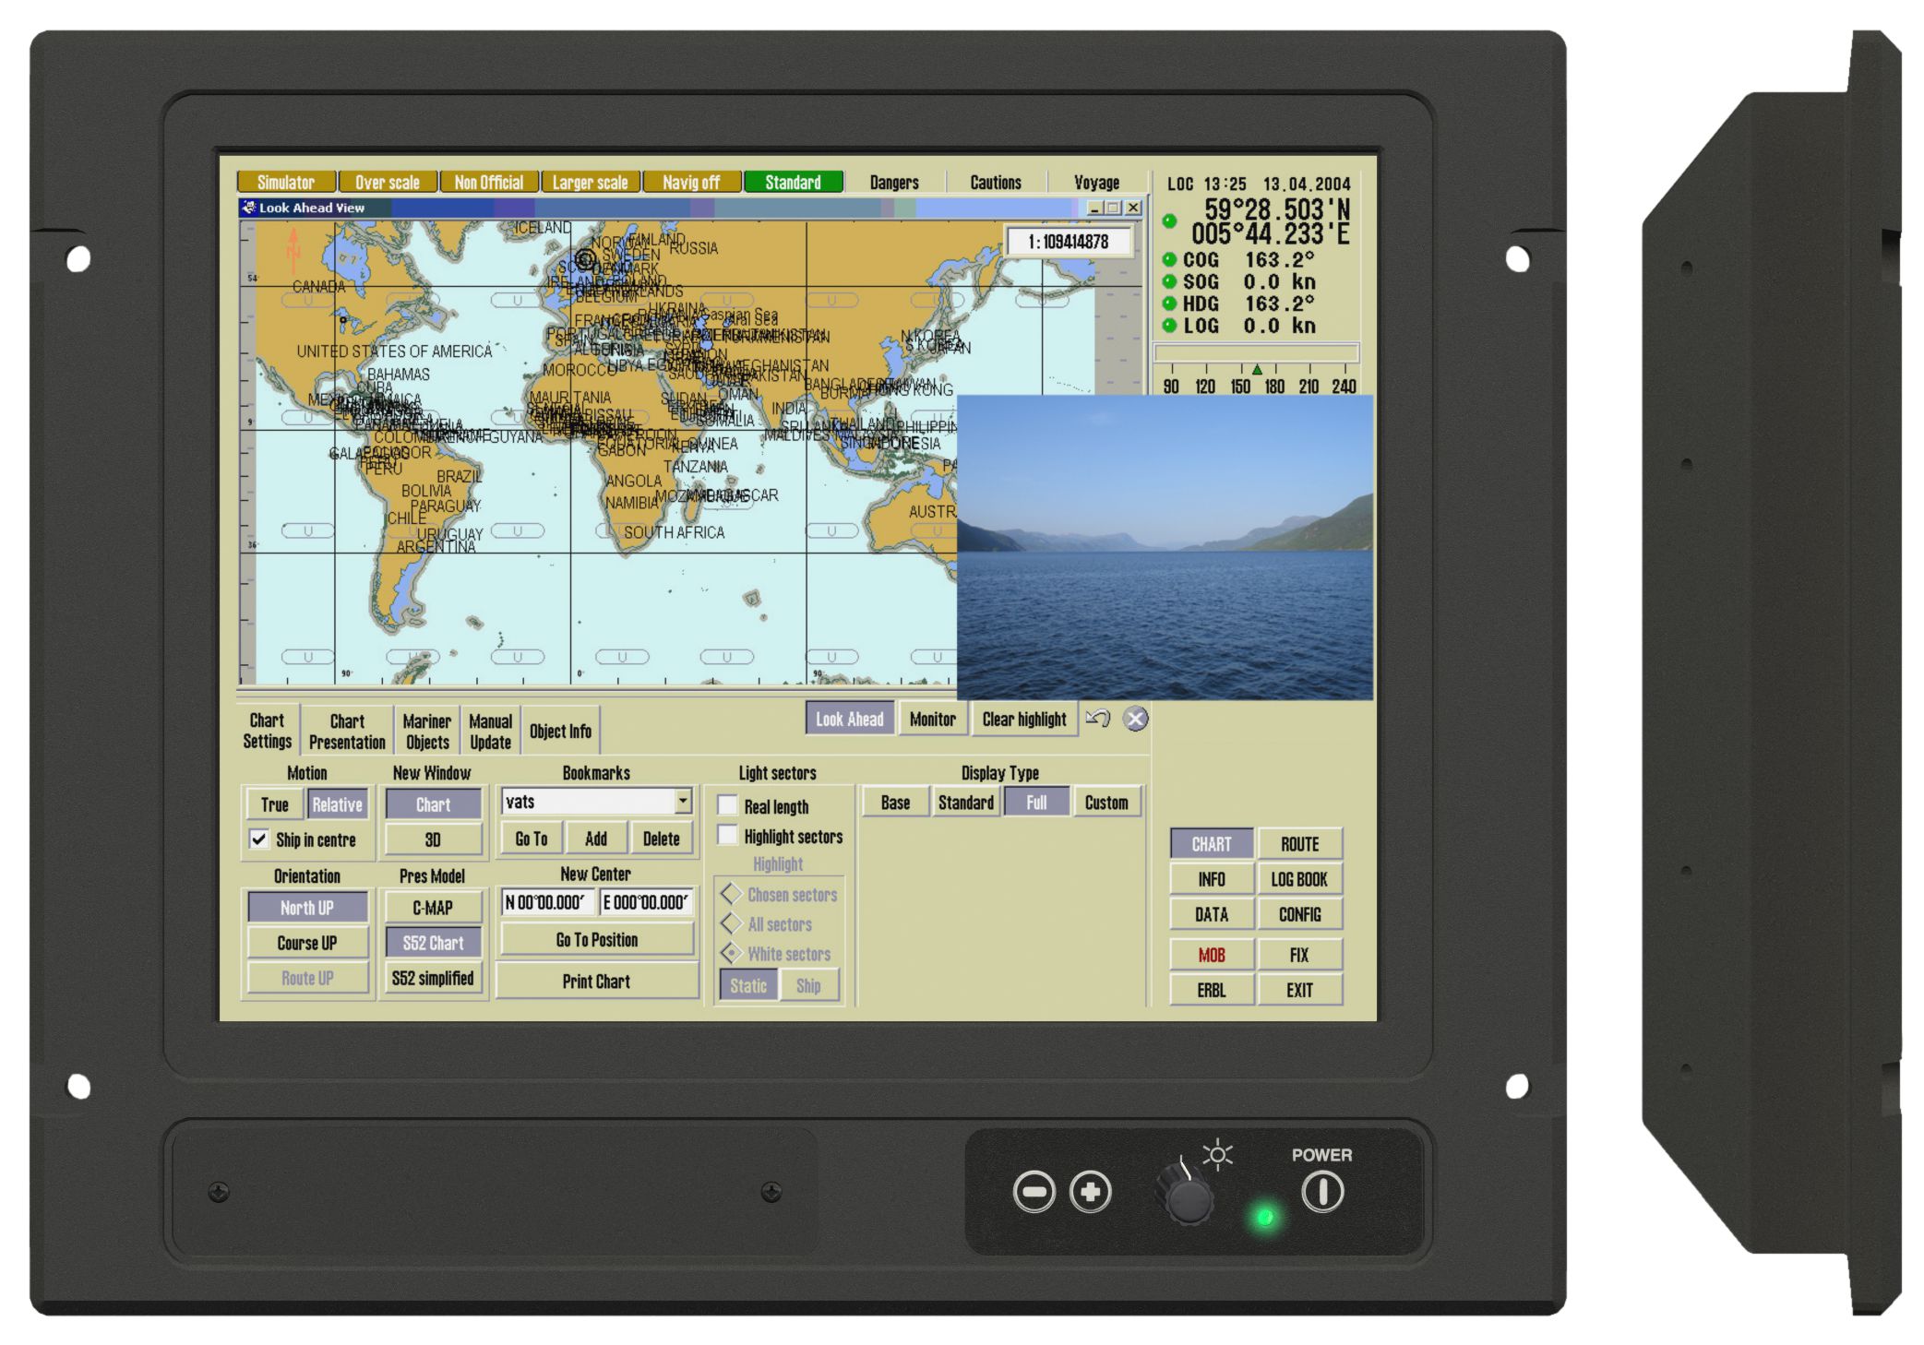Viewport: 1924px width, 1345px height.
Task: Uncheck the Ship in centre checkbox
Action: click(x=259, y=839)
